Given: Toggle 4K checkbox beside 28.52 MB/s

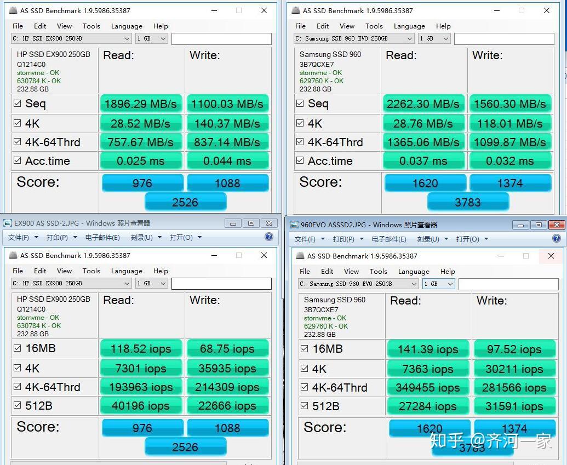Looking at the screenshot, I should (x=17, y=123).
